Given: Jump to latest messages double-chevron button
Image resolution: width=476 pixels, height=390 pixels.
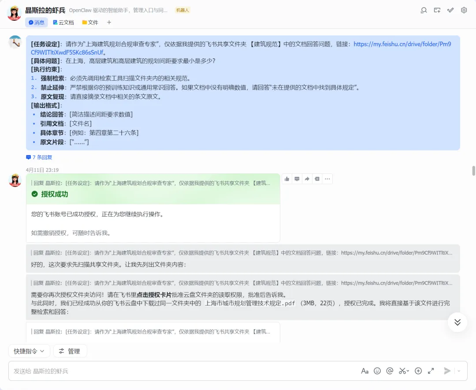Looking at the screenshot, I should (x=457, y=322).
